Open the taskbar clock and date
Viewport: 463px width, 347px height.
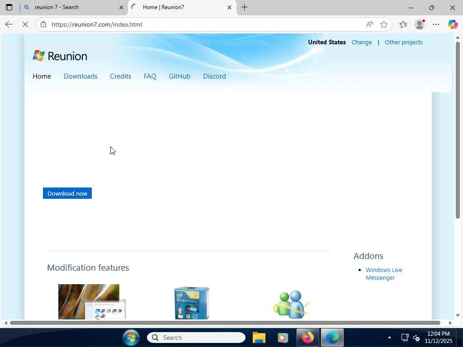tap(439, 337)
